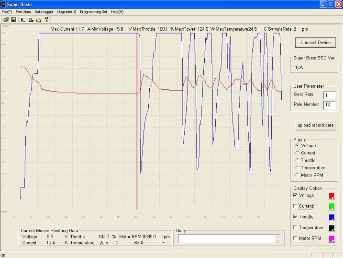The width and height of the screenshot is (343, 258).
Task: Open the red Voltage color picker
Action: click(x=332, y=196)
